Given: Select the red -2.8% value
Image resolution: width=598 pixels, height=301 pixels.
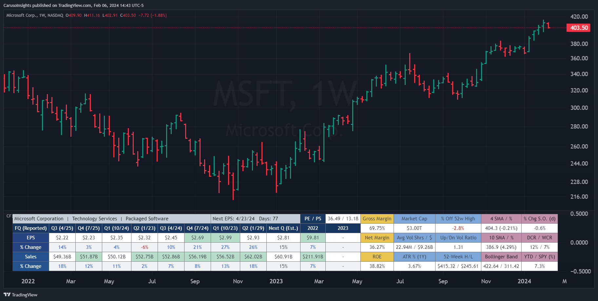Looking at the screenshot, I should coord(458,228).
